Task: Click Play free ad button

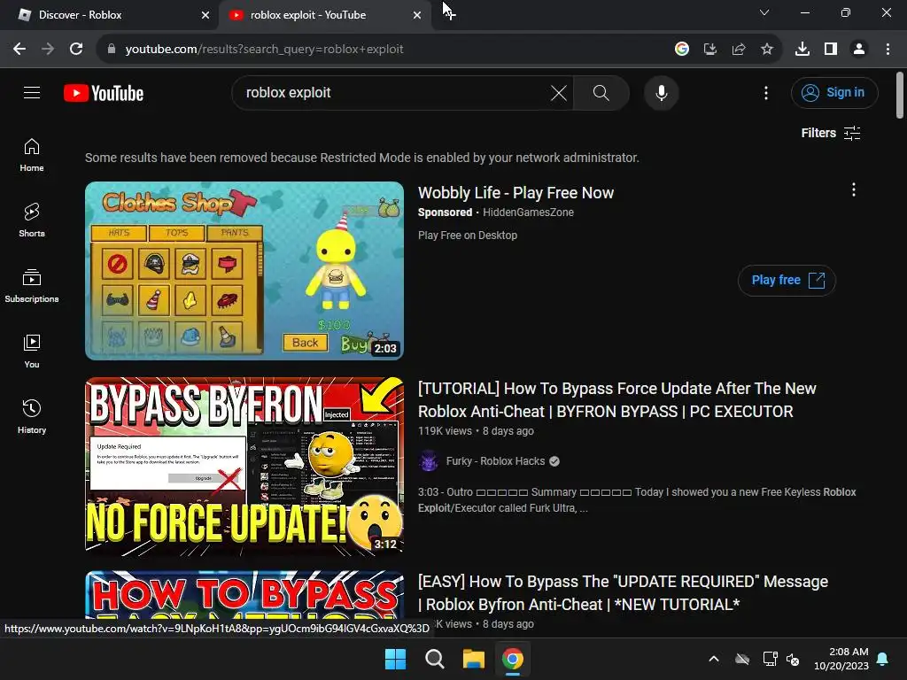Action: click(787, 281)
